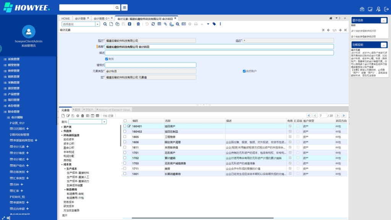Switch to the 会计信息 tab

point(80,18)
